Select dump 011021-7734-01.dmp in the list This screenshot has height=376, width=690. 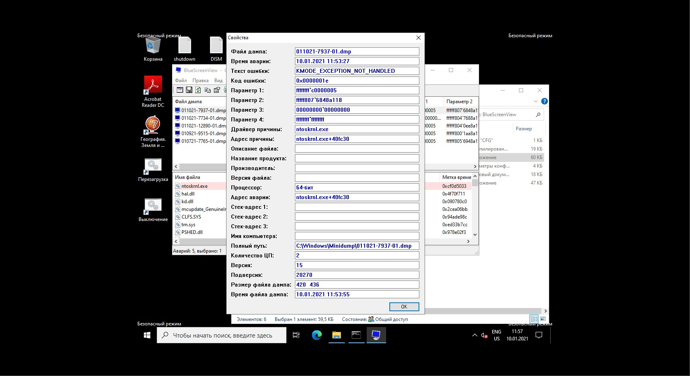(x=200, y=118)
